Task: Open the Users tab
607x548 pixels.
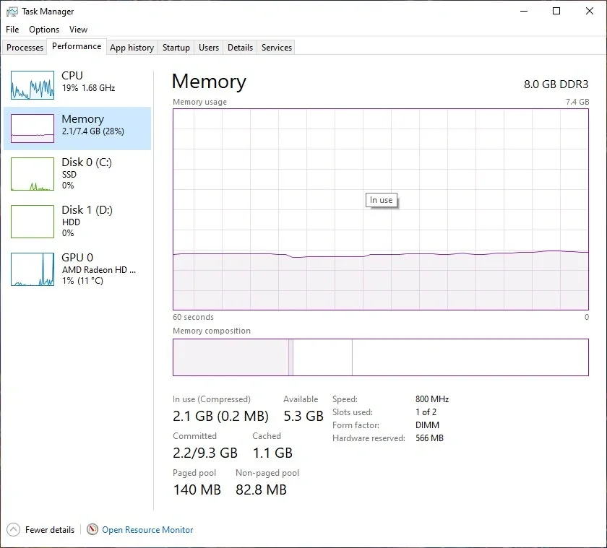Action: pos(209,48)
